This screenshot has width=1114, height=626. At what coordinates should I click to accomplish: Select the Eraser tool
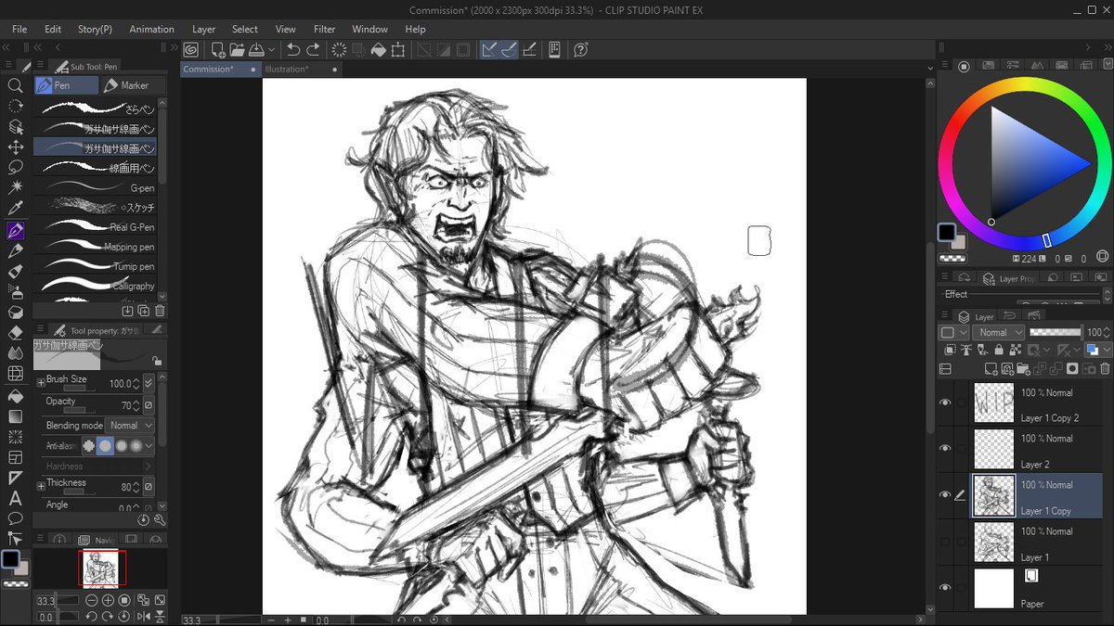tap(15, 332)
